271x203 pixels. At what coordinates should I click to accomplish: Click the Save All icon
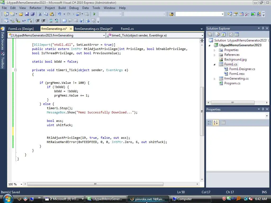[32, 14]
